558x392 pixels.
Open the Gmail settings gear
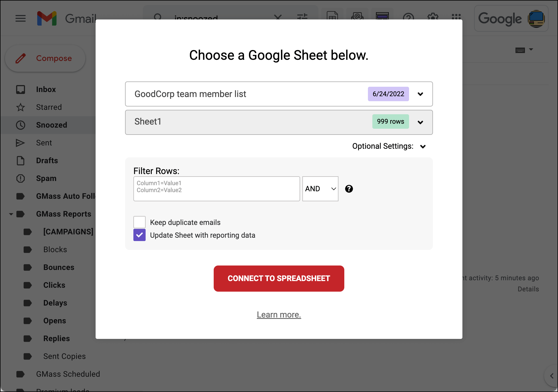click(433, 17)
